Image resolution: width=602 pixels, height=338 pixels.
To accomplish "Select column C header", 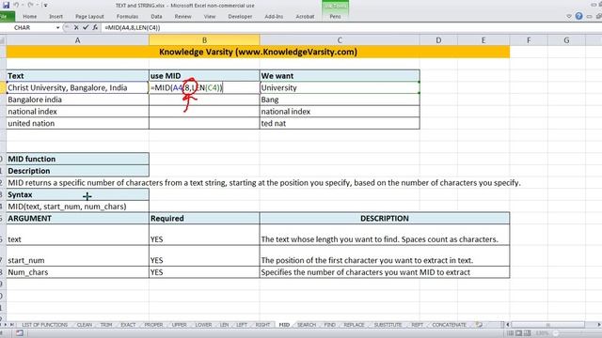I will (340, 40).
